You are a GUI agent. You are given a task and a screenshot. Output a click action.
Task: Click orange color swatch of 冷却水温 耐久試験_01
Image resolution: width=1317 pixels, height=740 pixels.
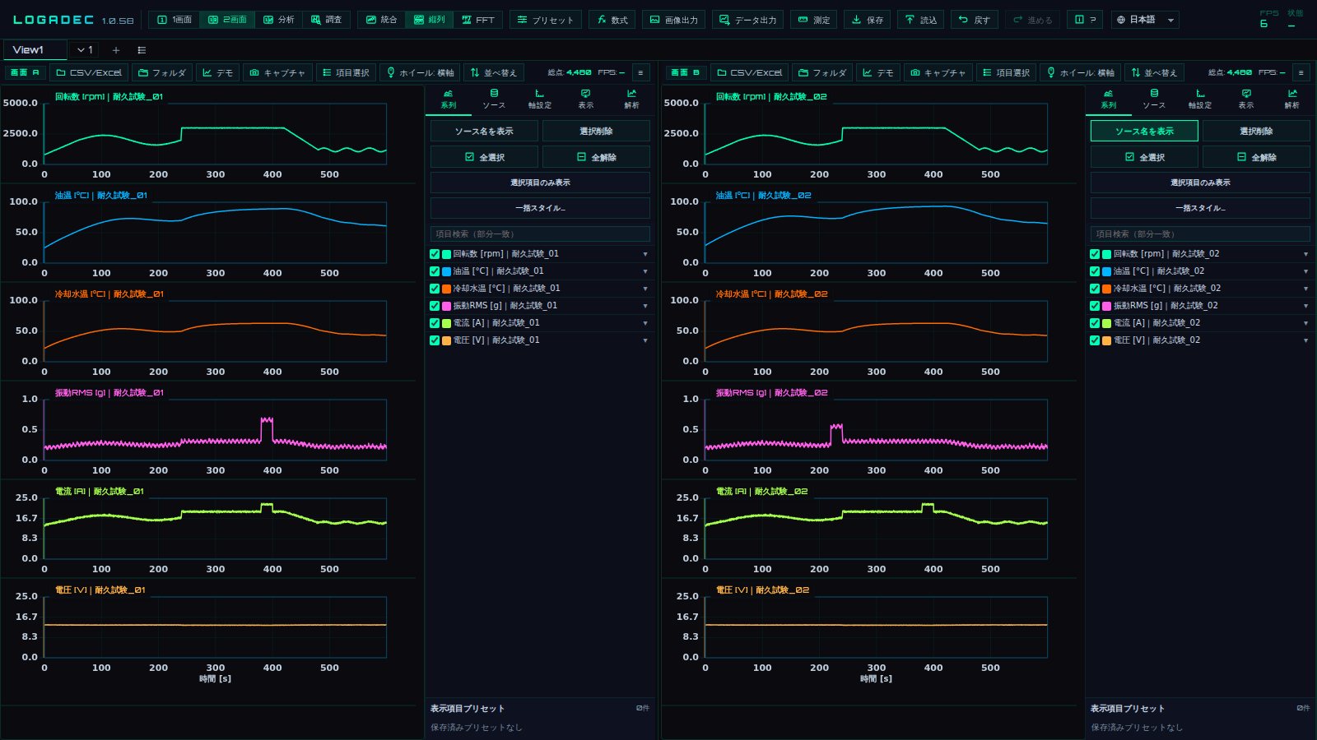point(446,289)
